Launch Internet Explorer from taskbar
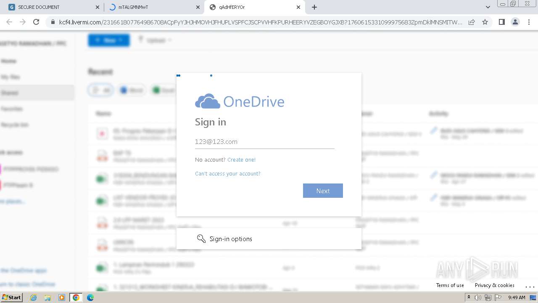The width and height of the screenshot is (538, 303). point(34,298)
